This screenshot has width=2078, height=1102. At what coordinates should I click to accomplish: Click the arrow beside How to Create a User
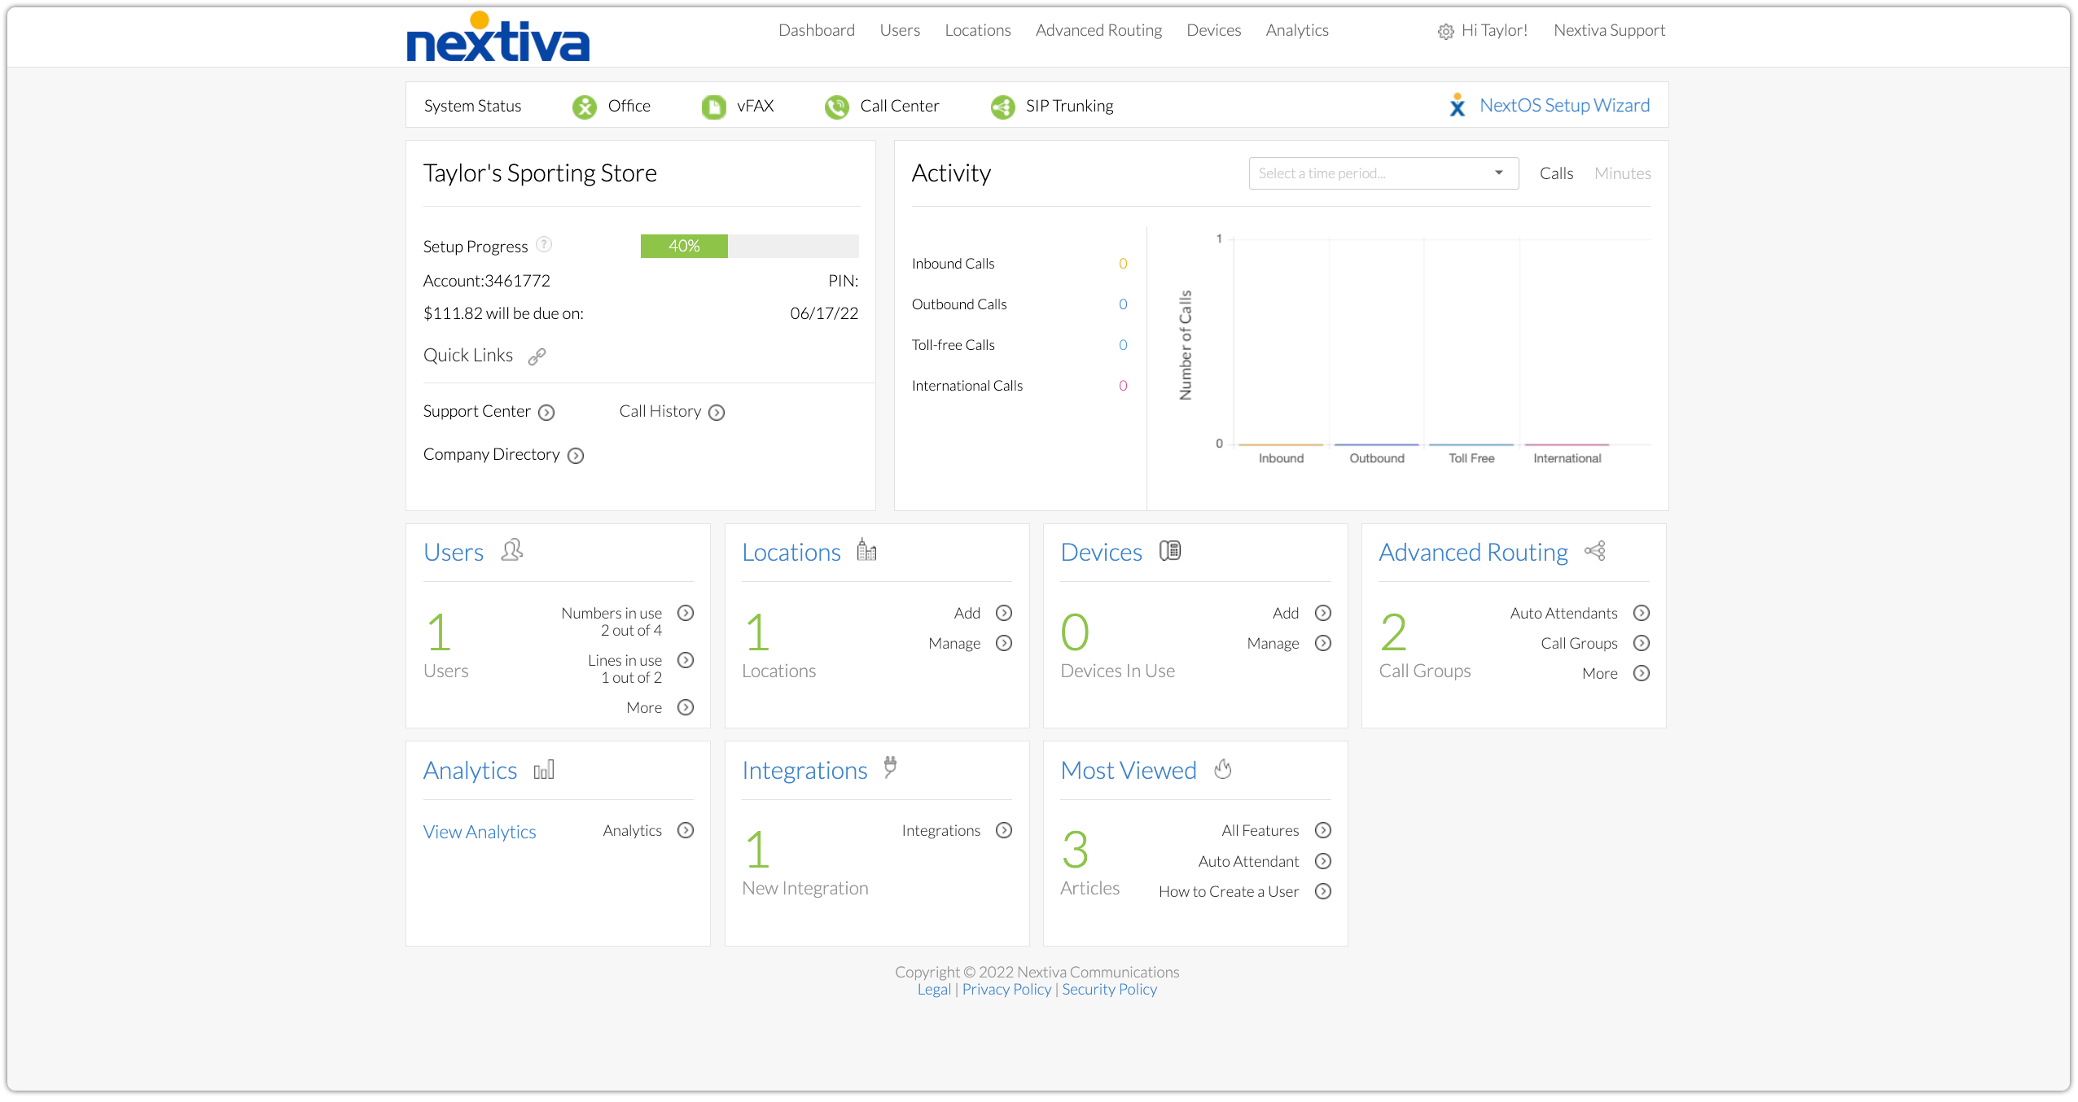[1323, 891]
